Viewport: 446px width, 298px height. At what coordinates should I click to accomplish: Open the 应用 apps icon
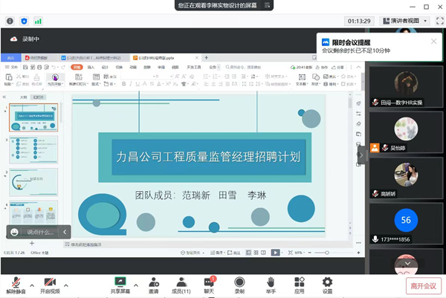coord(299,283)
